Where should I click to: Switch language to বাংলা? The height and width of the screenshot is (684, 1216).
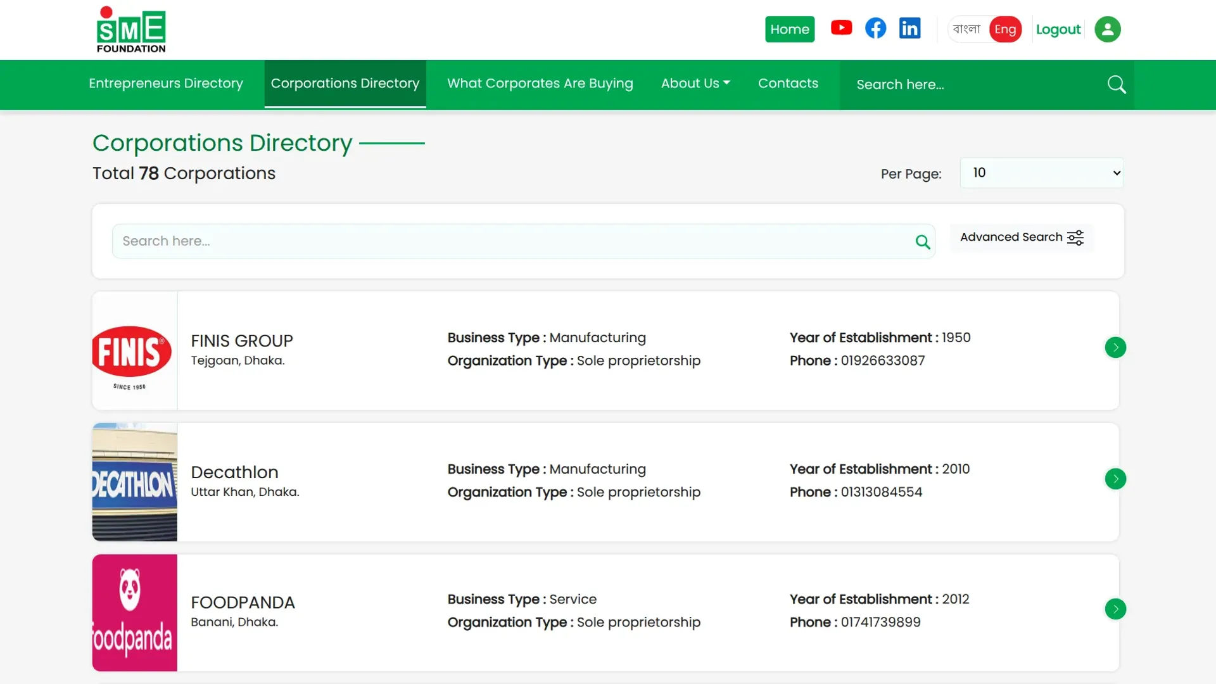(x=966, y=29)
